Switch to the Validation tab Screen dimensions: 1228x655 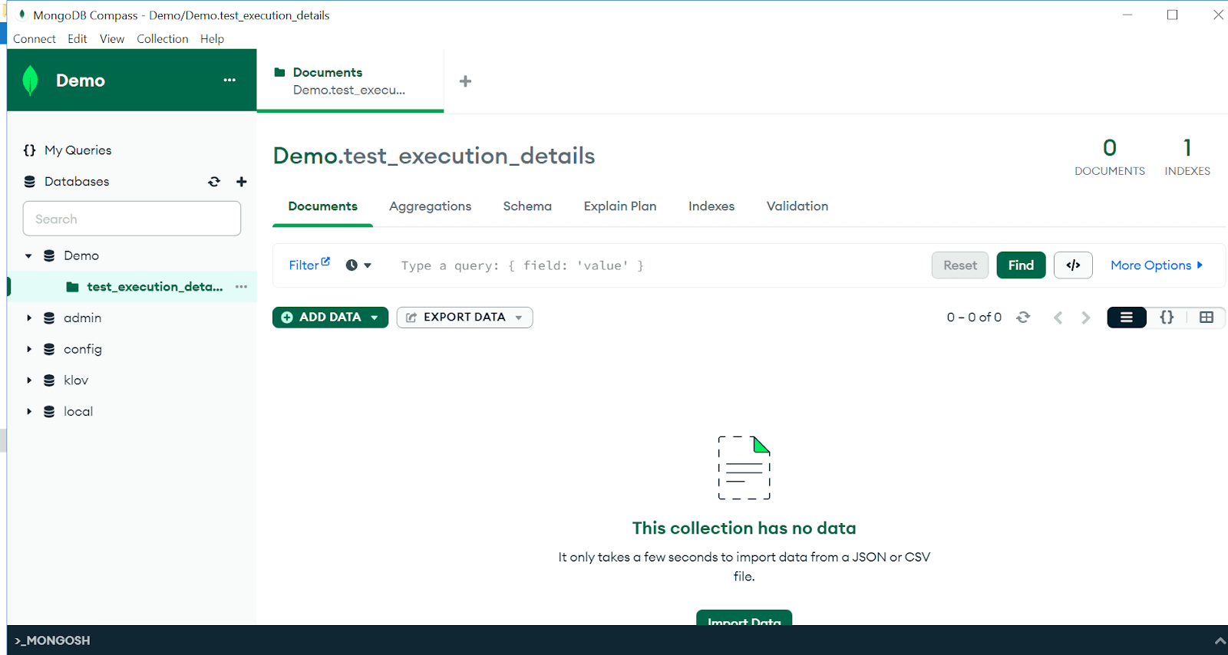(797, 206)
